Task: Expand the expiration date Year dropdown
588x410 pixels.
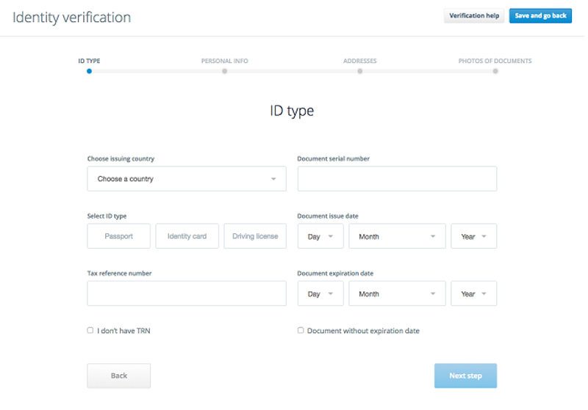Action: click(473, 293)
